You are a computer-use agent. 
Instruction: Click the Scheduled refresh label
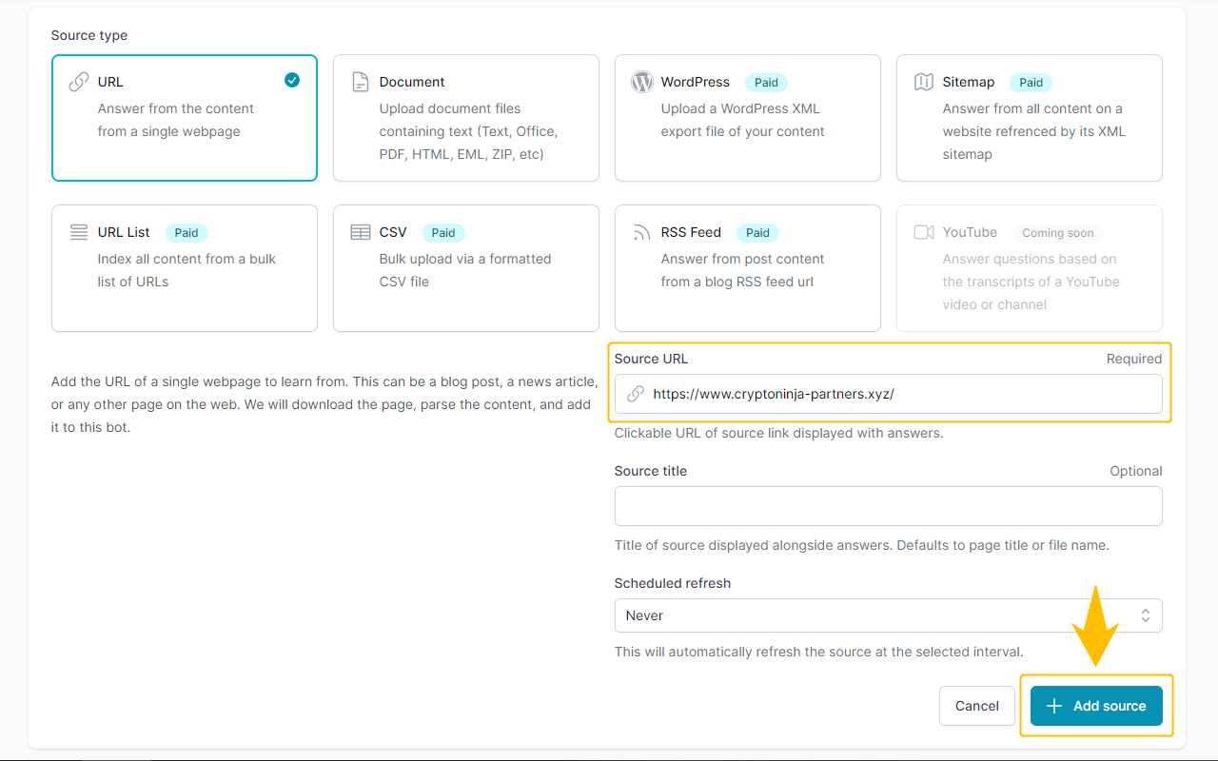pyautogui.click(x=673, y=583)
